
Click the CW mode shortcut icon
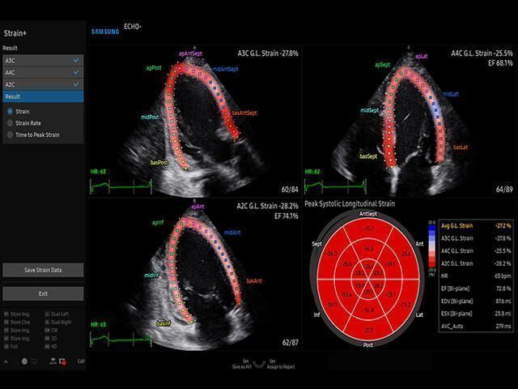tap(49, 329)
